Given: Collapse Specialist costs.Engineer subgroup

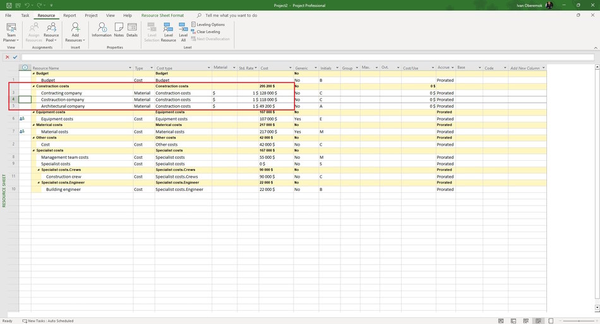Looking at the screenshot, I should [39, 183].
